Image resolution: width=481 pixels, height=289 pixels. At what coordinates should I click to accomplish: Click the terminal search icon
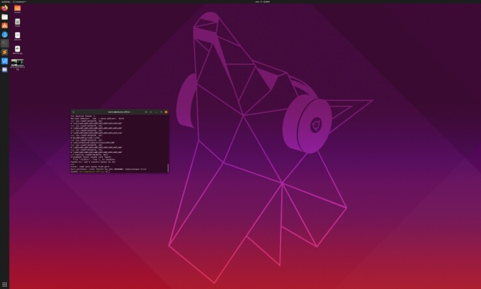(74, 112)
